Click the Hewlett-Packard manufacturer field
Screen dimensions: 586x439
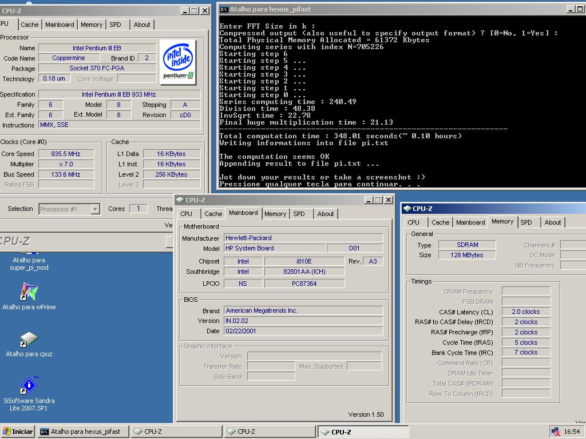[303, 238]
